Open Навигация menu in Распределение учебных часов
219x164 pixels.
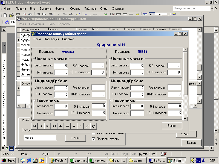(51, 39)
